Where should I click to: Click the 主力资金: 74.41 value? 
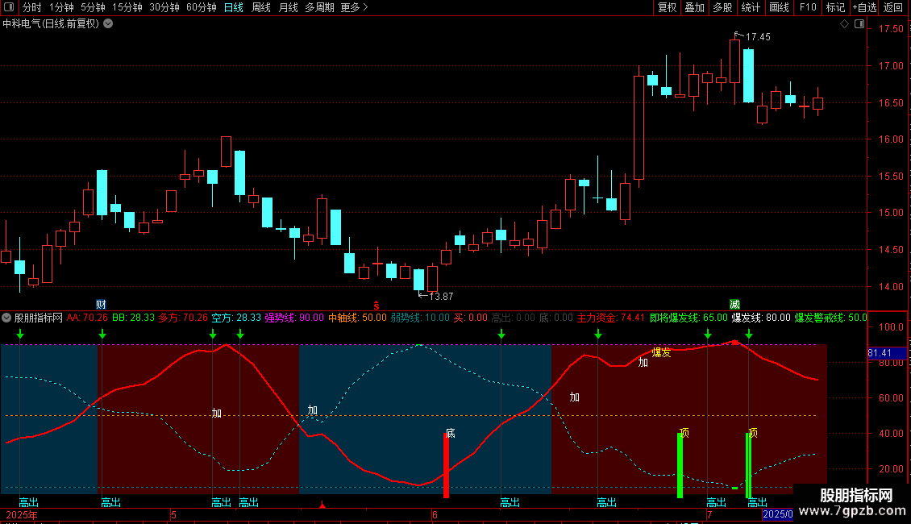point(610,318)
